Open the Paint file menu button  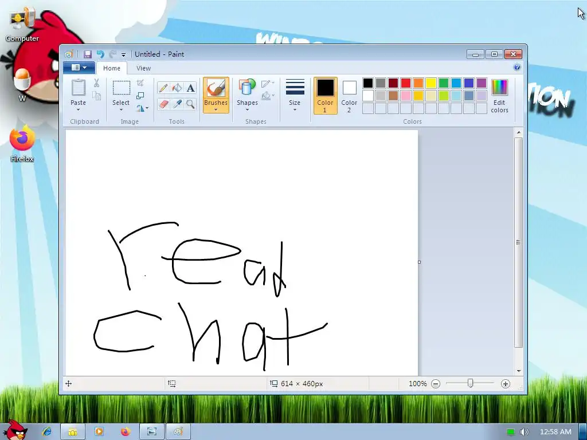pos(79,68)
